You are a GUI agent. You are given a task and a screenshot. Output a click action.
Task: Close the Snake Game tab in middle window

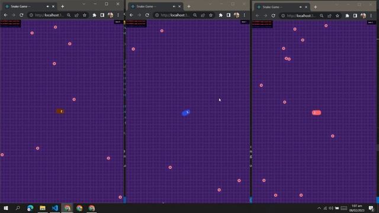pyautogui.click(x=179, y=7)
